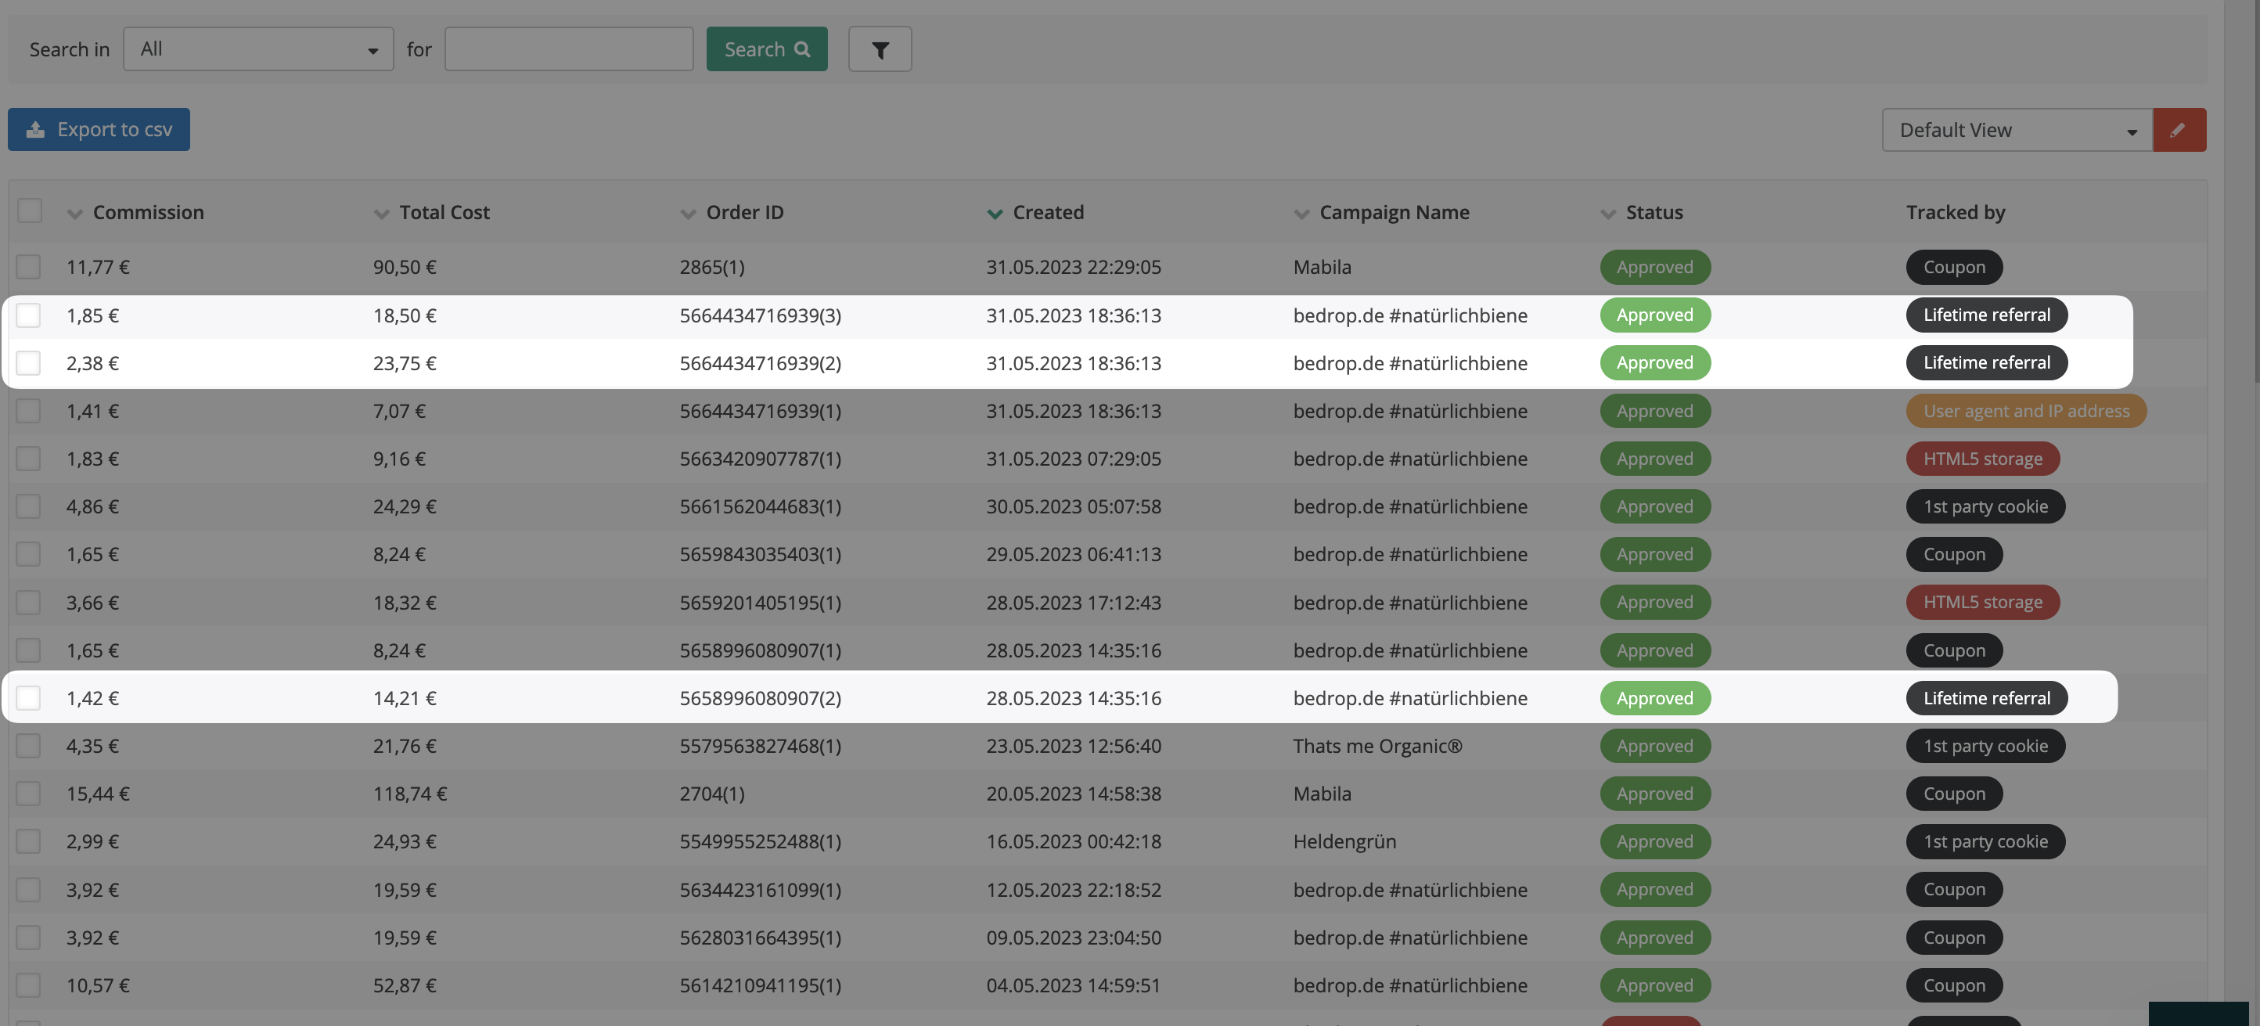This screenshot has height=1026, width=2260.
Task: Sort by the Status column arrow
Action: 1608,214
